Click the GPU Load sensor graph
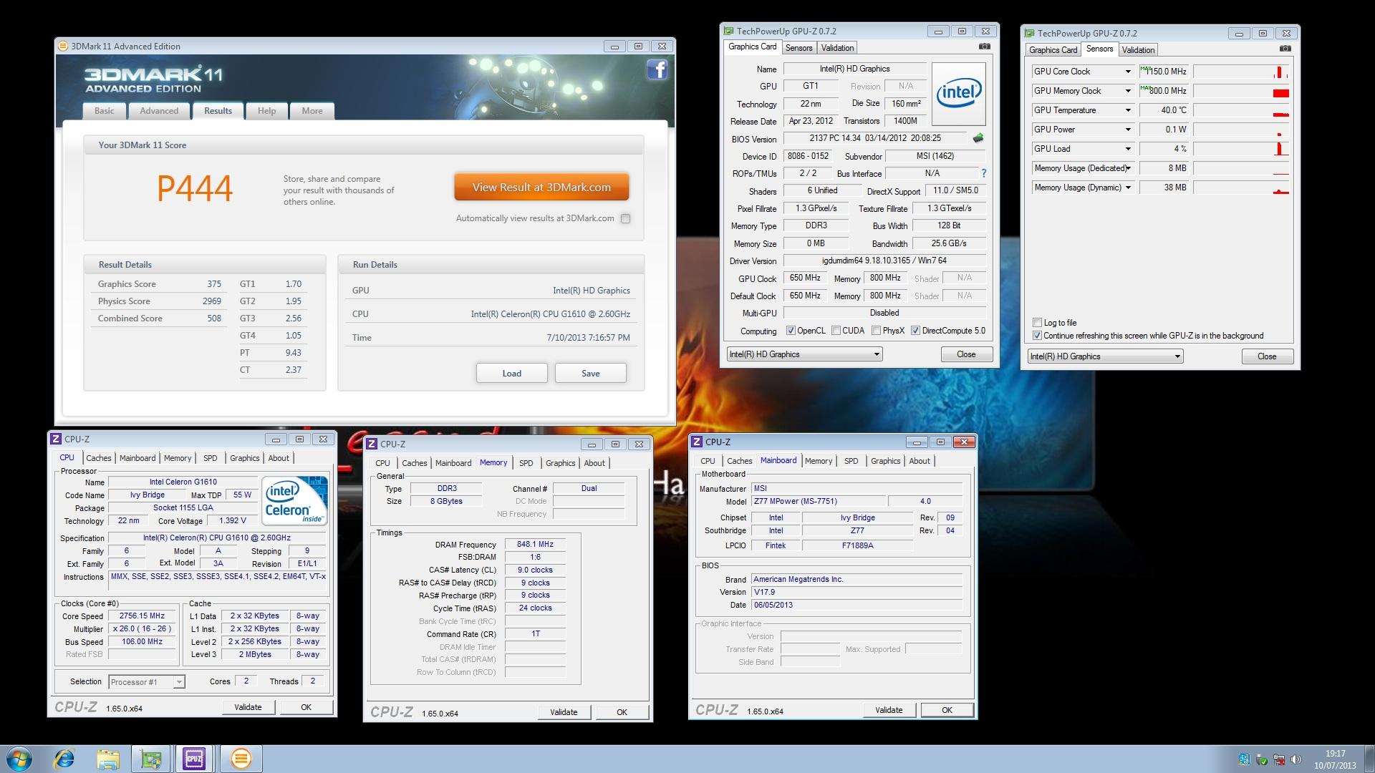Image resolution: width=1375 pixels, height=773 pixels. click(x=1241, y=149)
